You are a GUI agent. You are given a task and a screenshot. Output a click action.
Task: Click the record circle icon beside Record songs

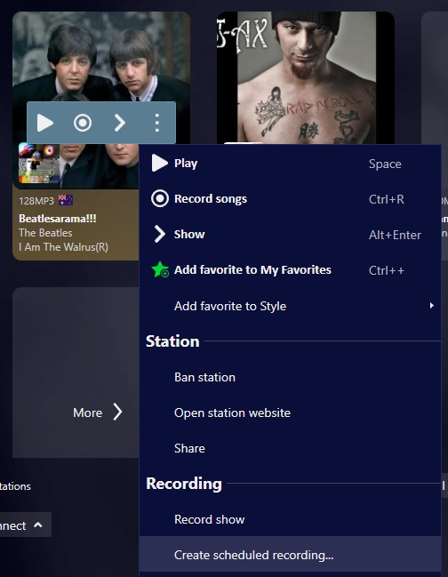coord(160,199)
